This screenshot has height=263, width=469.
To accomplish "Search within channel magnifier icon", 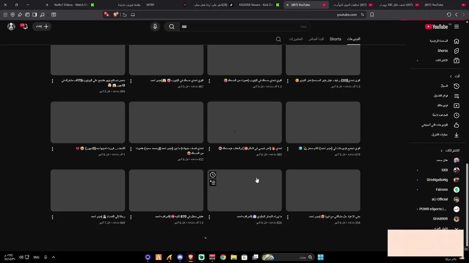I will (x=278, y=39).
